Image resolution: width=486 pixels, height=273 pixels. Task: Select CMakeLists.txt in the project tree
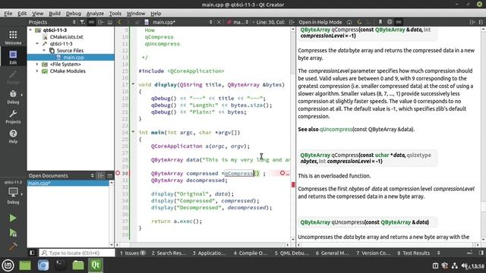click(x=66, y=37)
